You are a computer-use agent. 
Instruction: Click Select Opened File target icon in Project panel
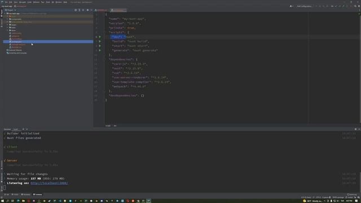(x=76, y=10)
